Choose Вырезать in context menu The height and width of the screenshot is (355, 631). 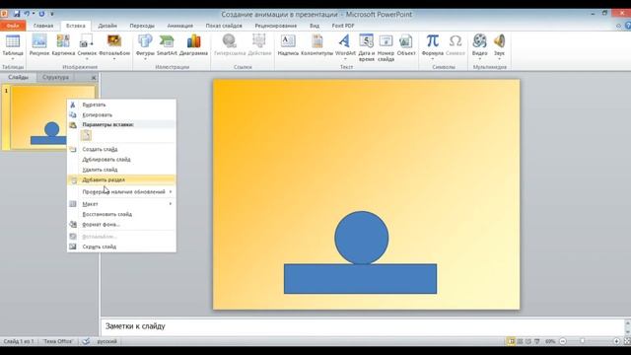pyautogui.click(x=121, y=105)
